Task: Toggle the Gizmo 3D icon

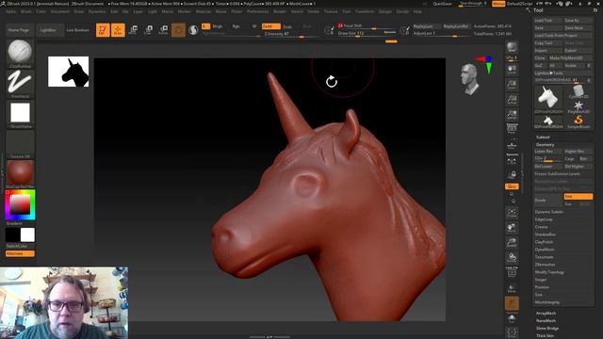Action: [x=178, y=30]
